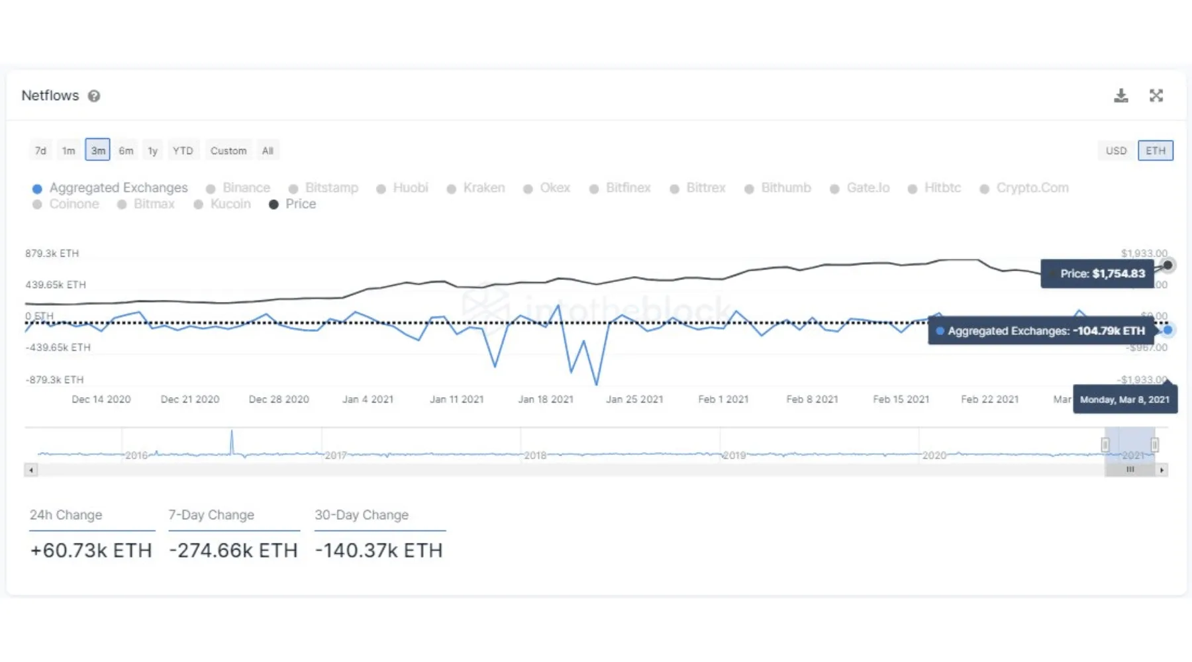Image resolution: width=1192 pixels, height=662 pixels.
Task: Choose the Custom date range option
Action: [228, 151]
